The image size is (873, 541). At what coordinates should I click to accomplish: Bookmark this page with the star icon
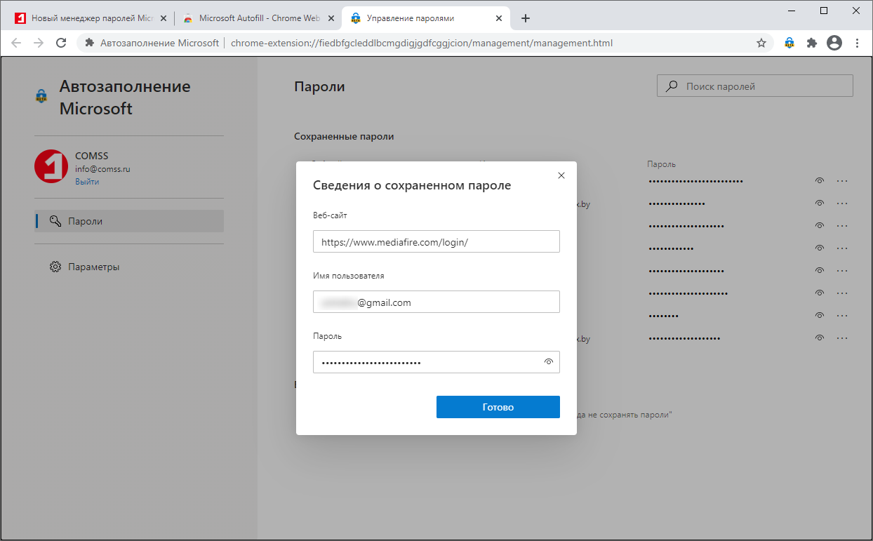click(x=761, y=43)
